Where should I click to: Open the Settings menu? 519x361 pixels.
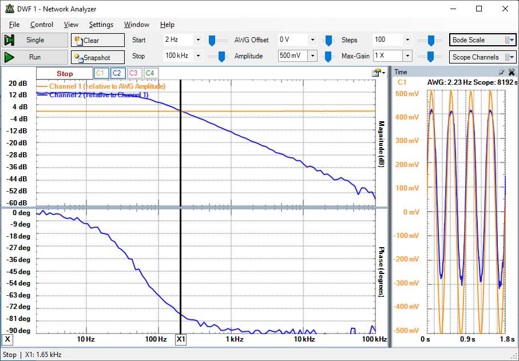coord(101,25)
